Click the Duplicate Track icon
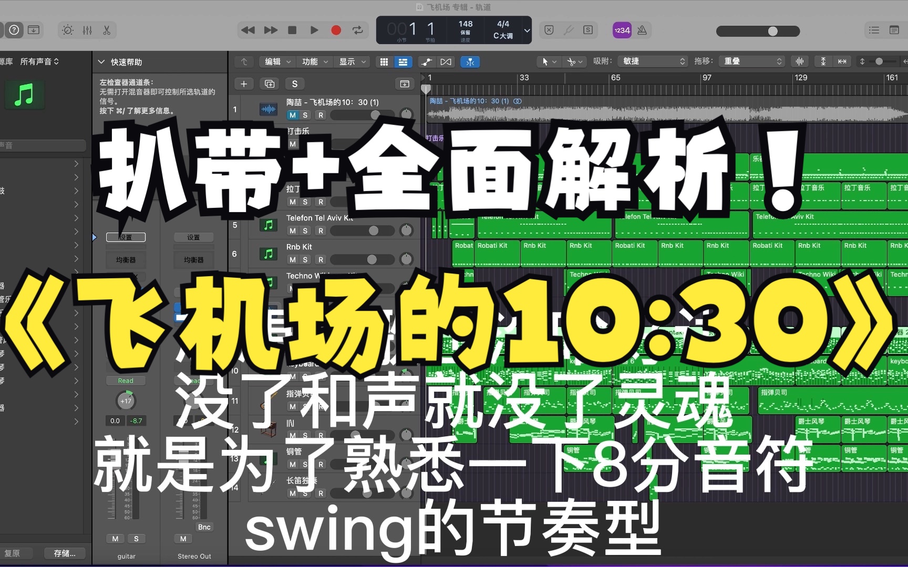This screenshot has width=908, height=567. 270,83
